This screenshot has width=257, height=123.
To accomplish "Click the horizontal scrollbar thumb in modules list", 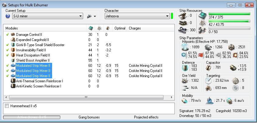I will [x=86, y=97].
